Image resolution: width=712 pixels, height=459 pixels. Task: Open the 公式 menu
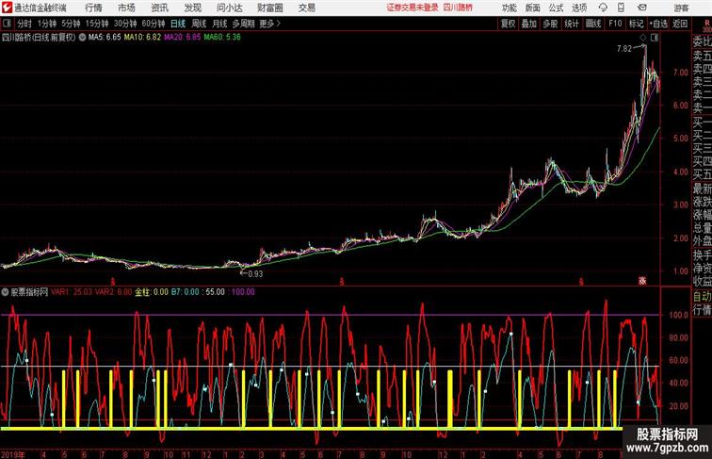click(556, 8)
